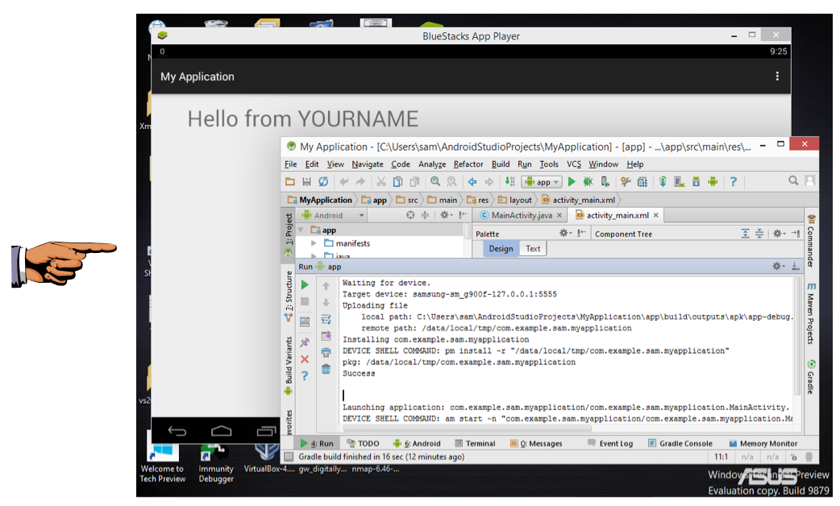The height and width of the screenshot is (506, 840).
Task: Toggle the 1: Project side panel
Action: (x=289, y=230)
